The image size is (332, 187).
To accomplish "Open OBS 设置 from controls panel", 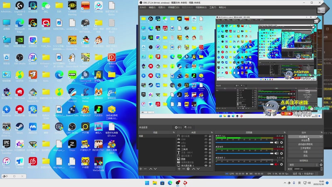I will [x=305, y=152].
